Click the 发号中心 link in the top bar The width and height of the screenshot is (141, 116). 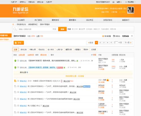coord(23,2)
